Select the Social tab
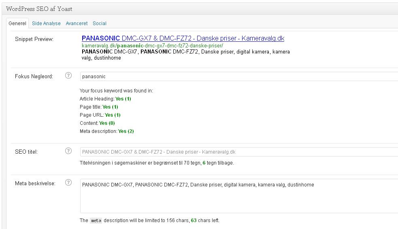This screenshot has height=229, width=398. pyautogui.click(x=100, y=24)
